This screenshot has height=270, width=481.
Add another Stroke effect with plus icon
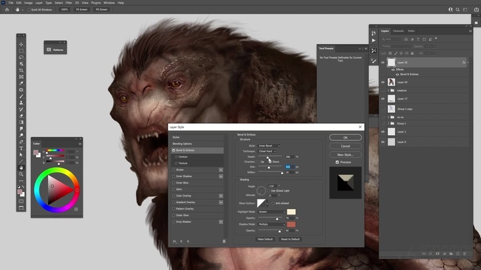[x=221, y=170]
